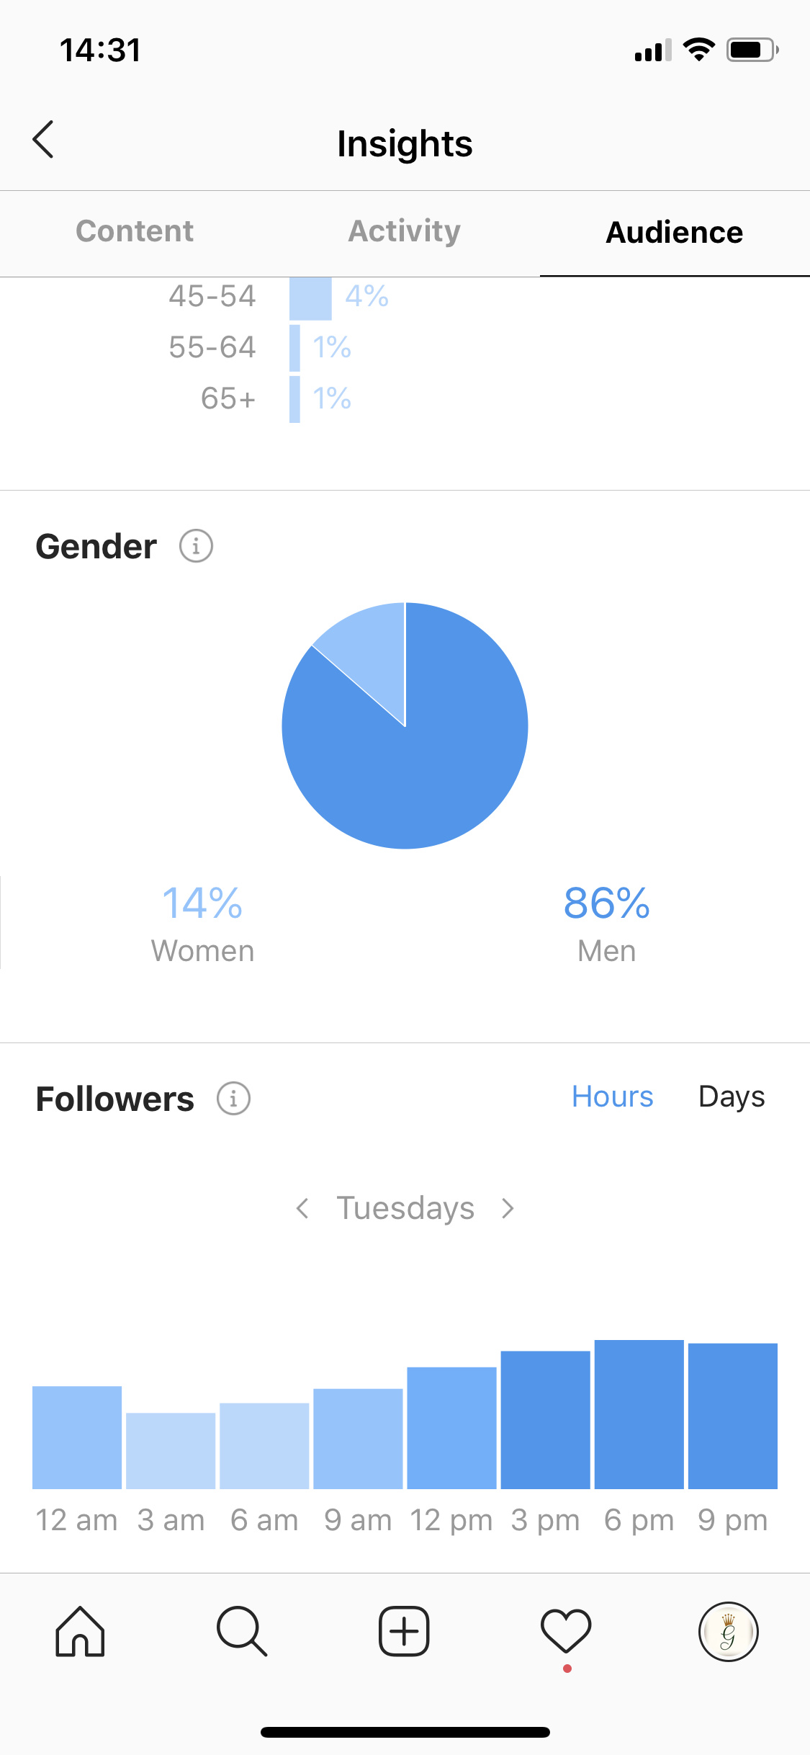Viewport: 810px width, 1755px height.
Task: Tap the Gender info icon
Action: point(196,546)
